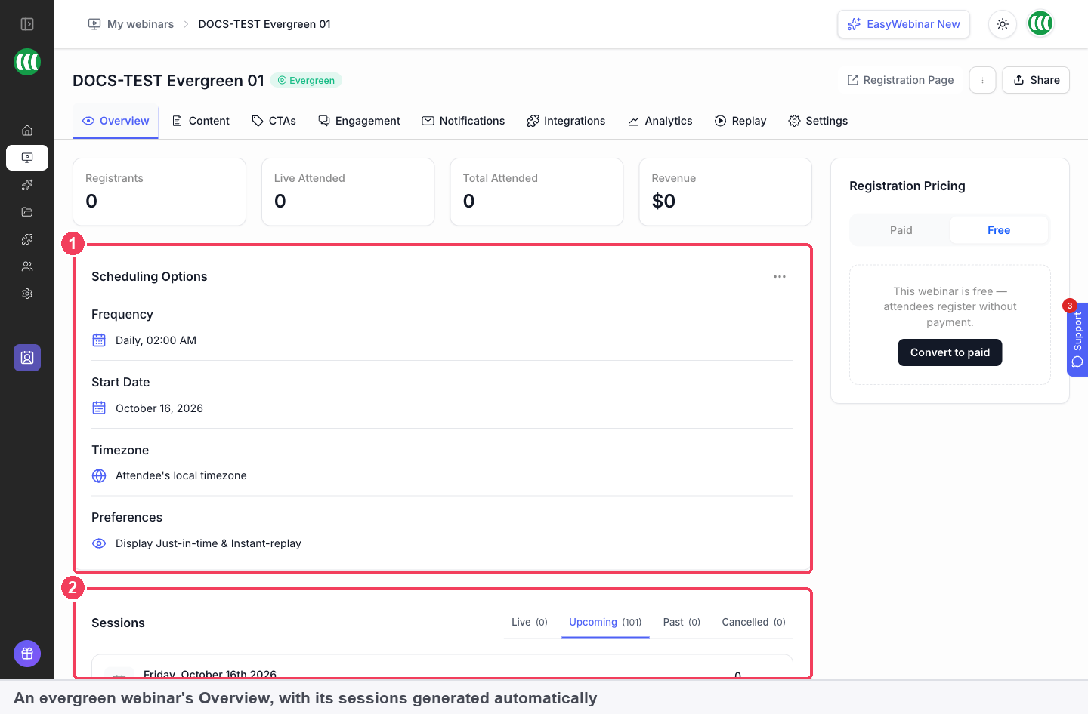Go to the Settings tab
This screenshot has width=1088, height=714.
tap(818, 121)
